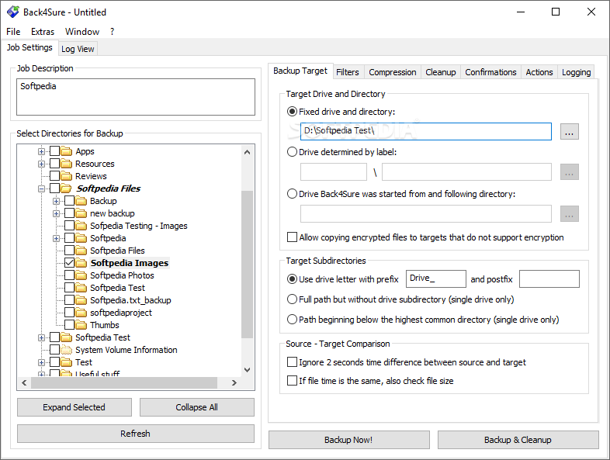Open the Confirmations tab
This screenshot has height=460, width=610.
[x=490, y=72]
